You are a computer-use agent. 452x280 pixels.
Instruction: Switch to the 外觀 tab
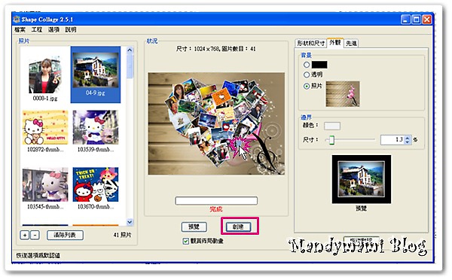click(x=335, y=43)
